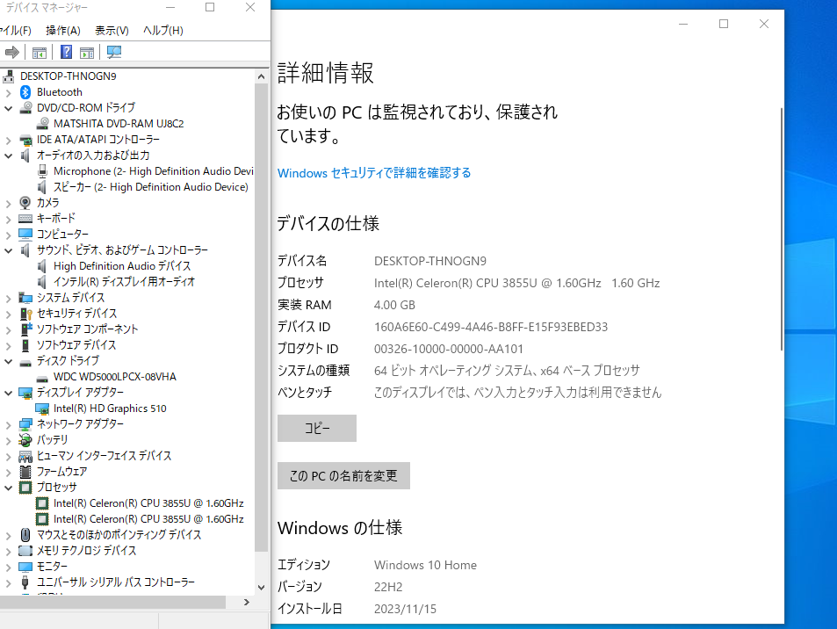The height and width of the screenshot is (629, 837).
Task: Click the Windows 10 Home edition text
Action: point(425,565)
